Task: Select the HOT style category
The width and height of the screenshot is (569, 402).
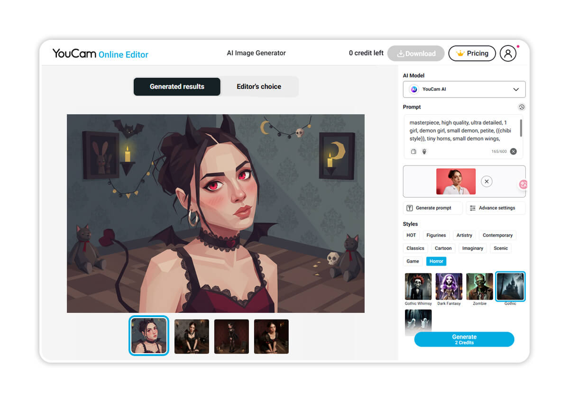Action: pyautogui.click(x=411, y=235)
